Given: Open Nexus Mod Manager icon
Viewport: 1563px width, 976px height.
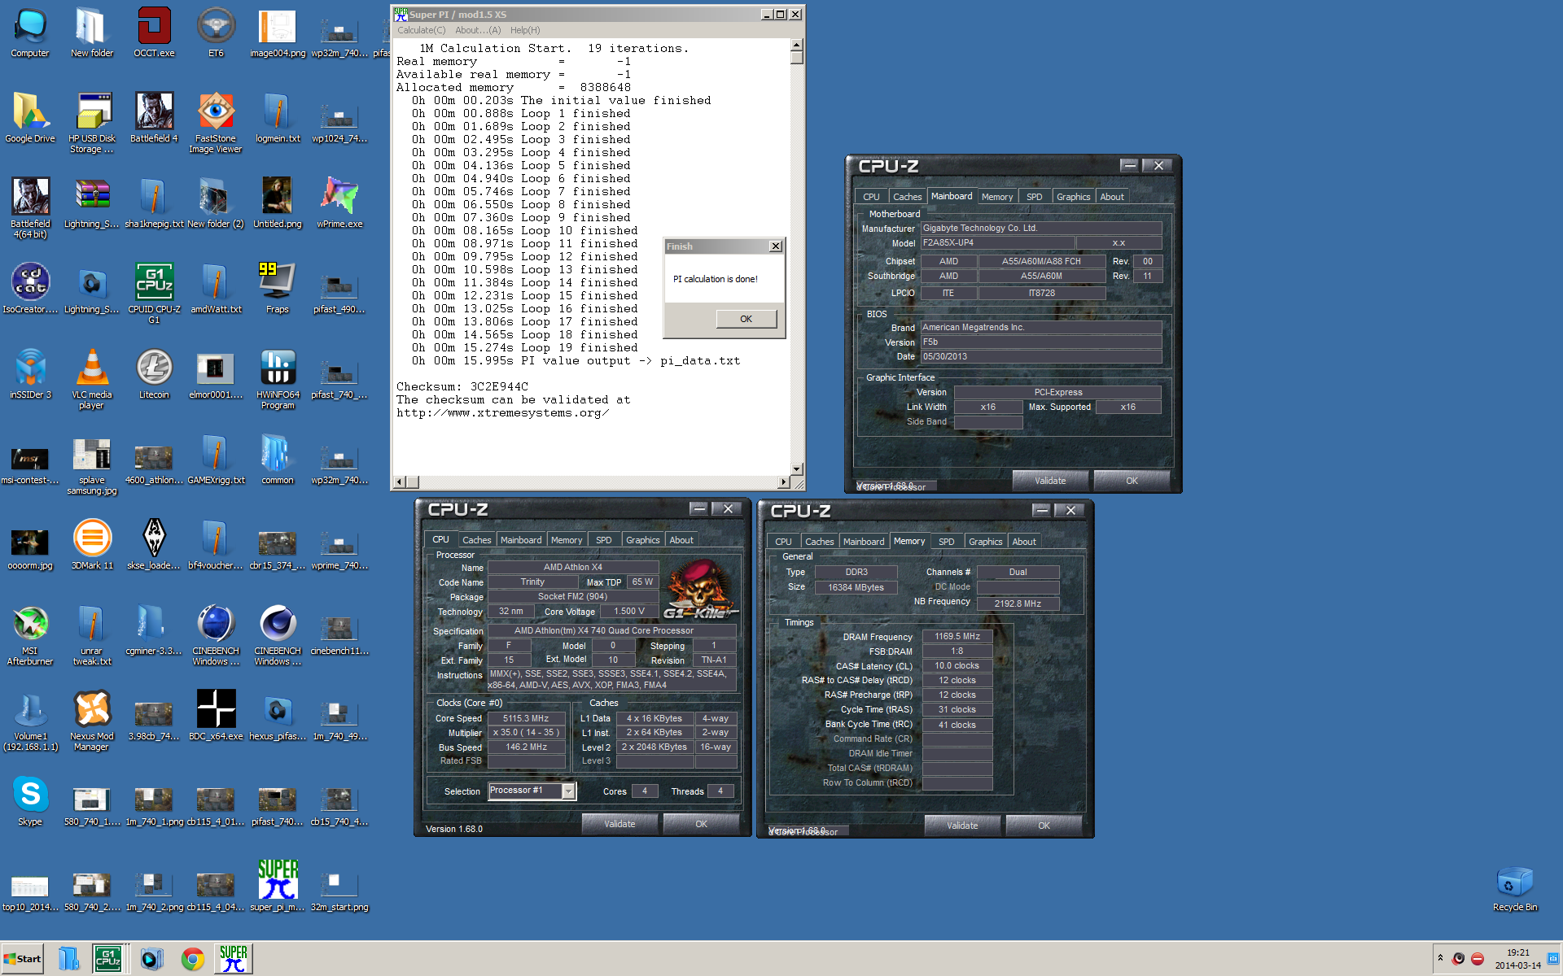Looking at the screenshot, I should click(x=92, y=720).
